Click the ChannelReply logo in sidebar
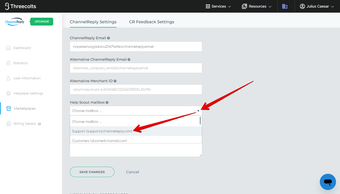This screenshot has width=340, height=194. coord(15,22)
